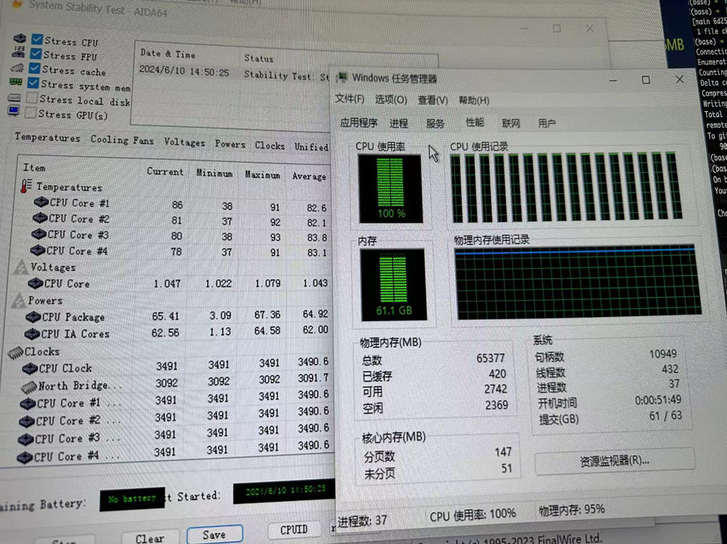This screenshot has height=544, width=727.
Task: Click the Clear button in AIDA64
Action: point(150,538)
